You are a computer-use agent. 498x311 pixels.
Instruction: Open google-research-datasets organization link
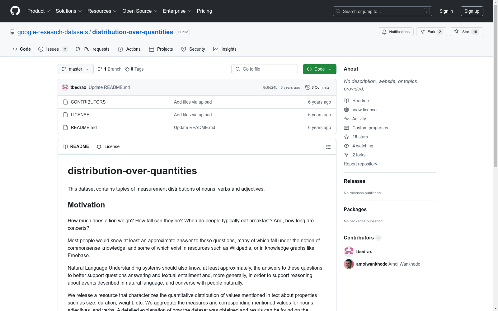coord(53,32)
